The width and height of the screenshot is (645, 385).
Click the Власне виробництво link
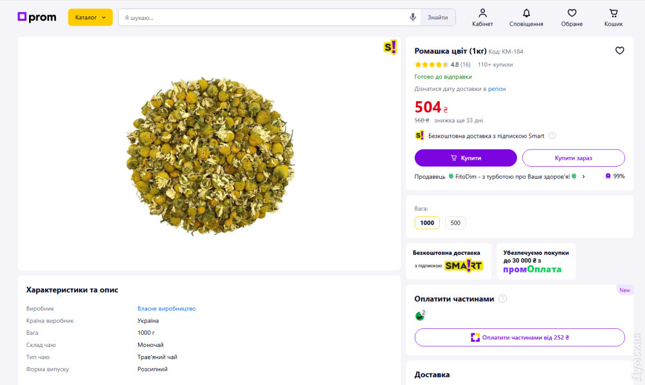[x=166, y=308]
